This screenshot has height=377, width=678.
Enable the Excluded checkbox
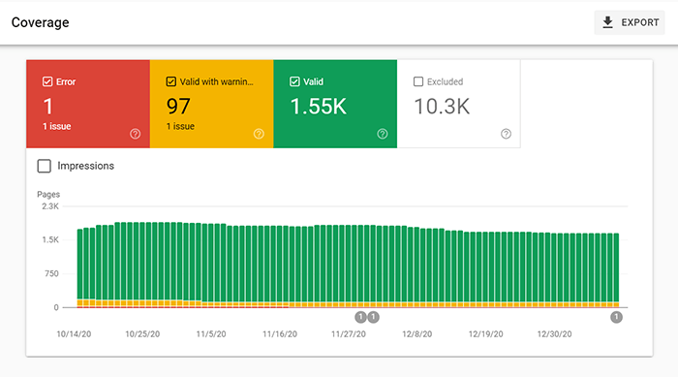point(418,81)
